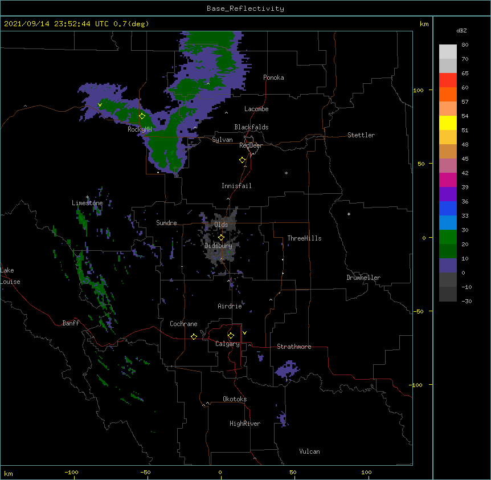
Task: Click the Stettler city label
Action: [x=361, y=135]
